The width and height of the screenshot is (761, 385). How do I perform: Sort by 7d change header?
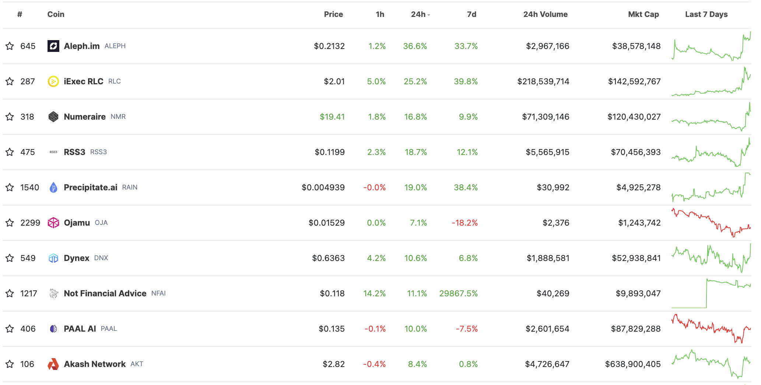[471, 14]
